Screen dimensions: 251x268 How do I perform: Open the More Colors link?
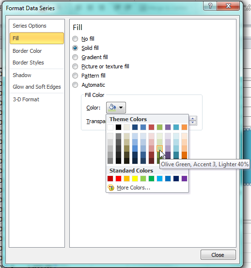133,188
